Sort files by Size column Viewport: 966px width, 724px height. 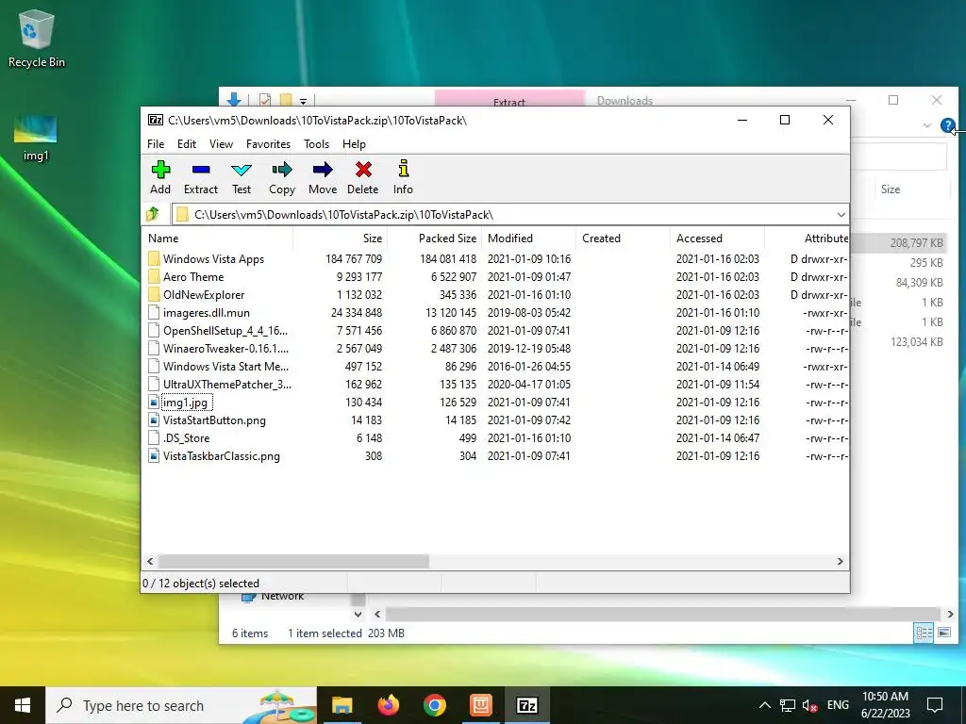pyautogui.click(x=340, y=239)
